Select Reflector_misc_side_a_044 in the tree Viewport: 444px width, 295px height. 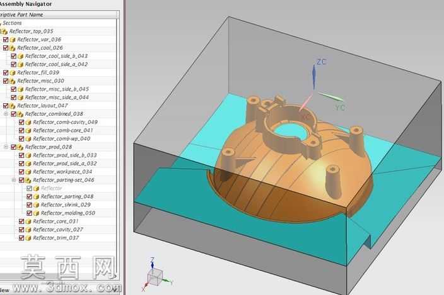point(57,97)
